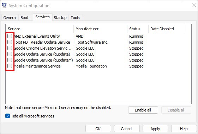Go to the Startup tab
Screen dimensions: 198x134
60,18
